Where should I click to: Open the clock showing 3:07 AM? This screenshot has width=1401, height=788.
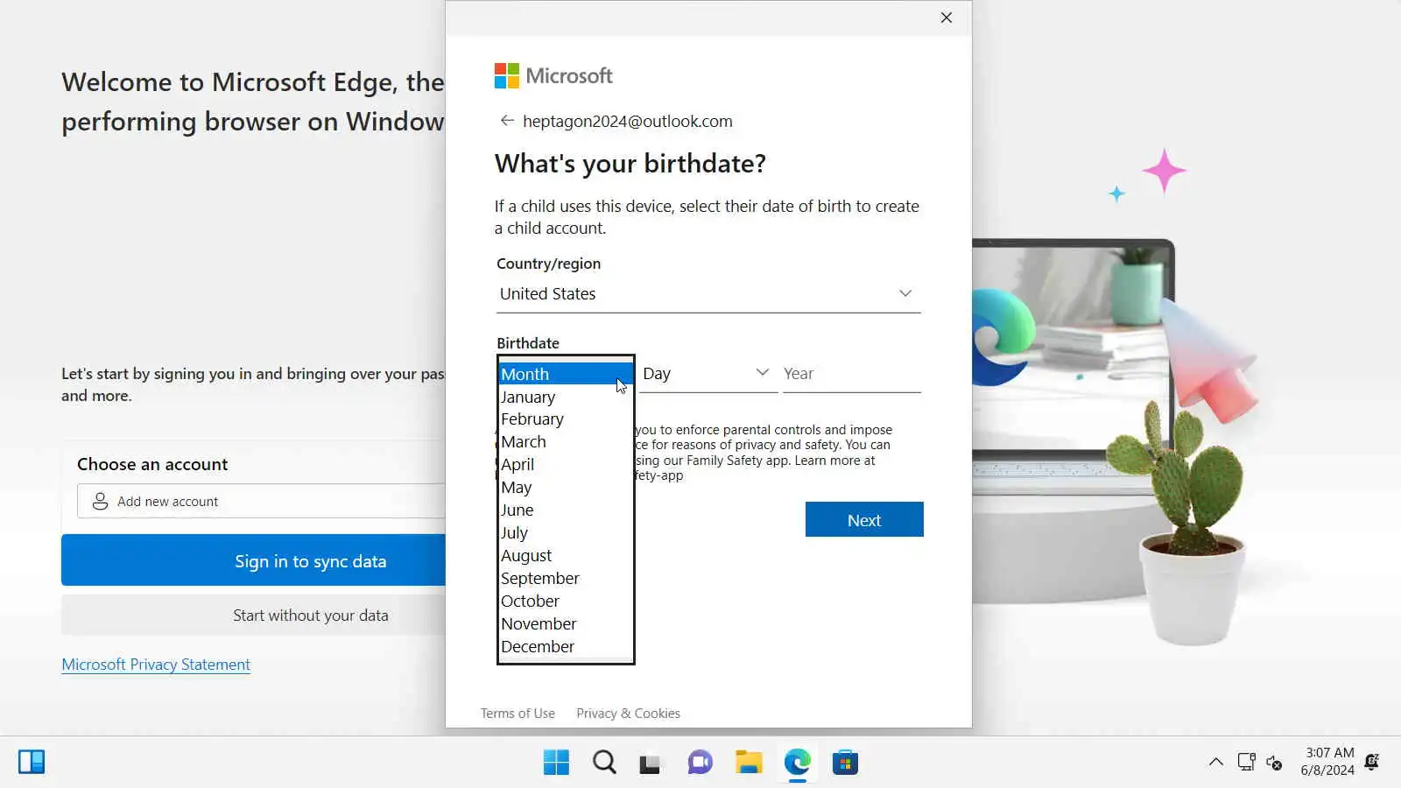click(1327, 762)
